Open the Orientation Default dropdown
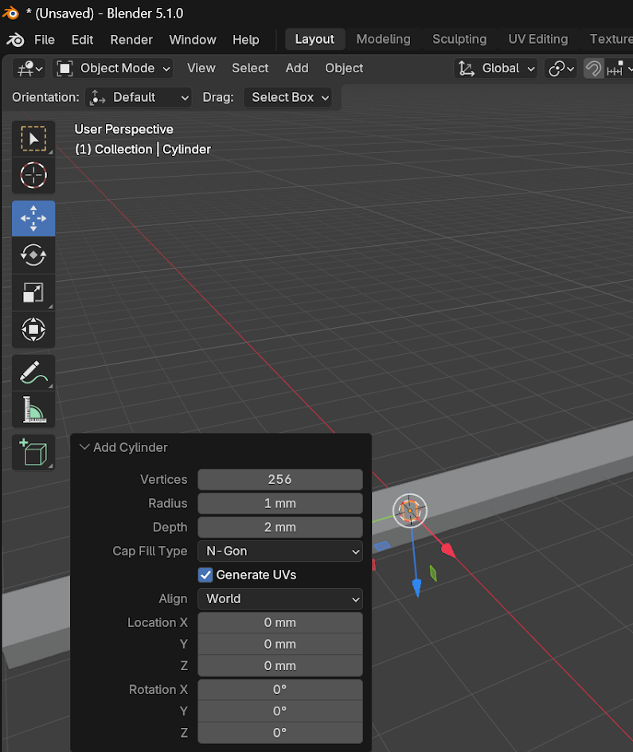The image size is (633, 752). pos(139,97)
